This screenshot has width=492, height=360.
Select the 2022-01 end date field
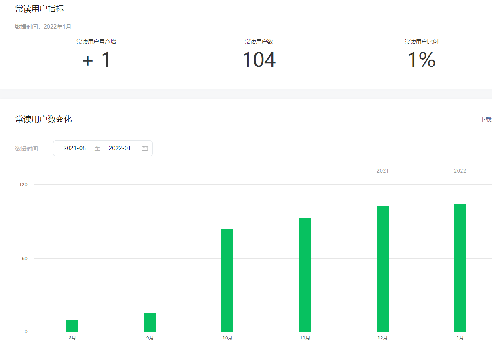pos(120,148)
